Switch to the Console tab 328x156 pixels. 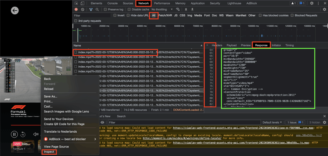(112, 3)
